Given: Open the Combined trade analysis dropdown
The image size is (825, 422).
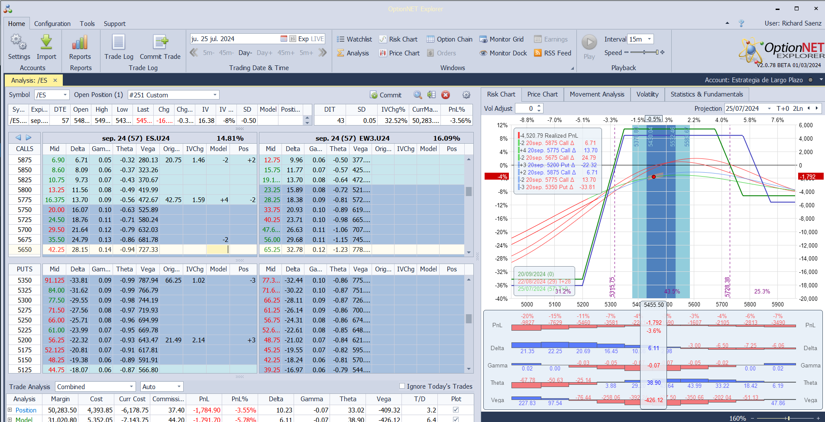Looking at the screenshot, I should pos(131,387).
